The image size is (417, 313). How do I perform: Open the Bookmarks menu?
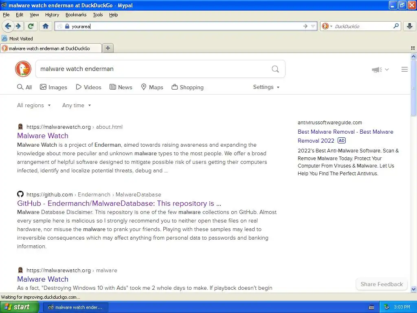(76, 15)
